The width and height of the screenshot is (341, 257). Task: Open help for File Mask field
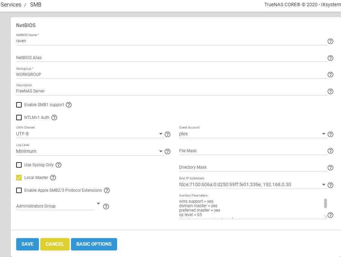point(330,151)
